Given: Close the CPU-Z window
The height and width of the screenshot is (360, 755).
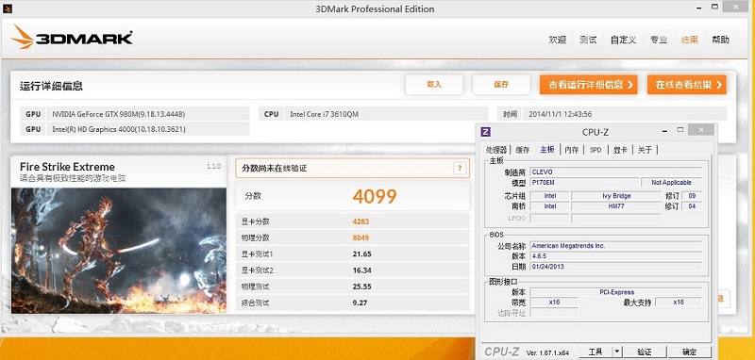Looking at the screenshot, I should click(700, 130).
